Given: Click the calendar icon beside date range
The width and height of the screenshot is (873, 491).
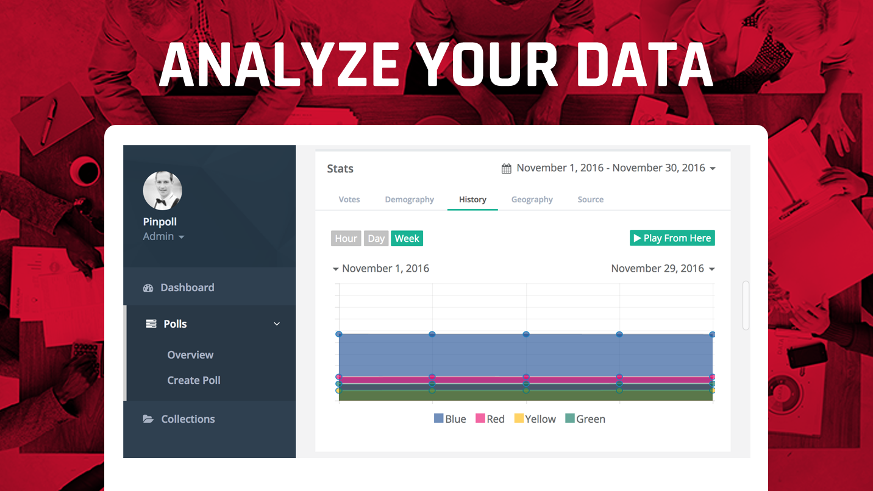Looking at the screenshot, I should pos(507,169).
